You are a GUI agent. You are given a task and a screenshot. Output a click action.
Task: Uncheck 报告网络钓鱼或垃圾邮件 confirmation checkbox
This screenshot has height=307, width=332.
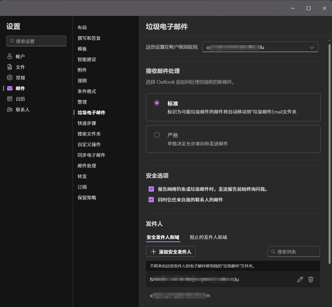[151, 189]
